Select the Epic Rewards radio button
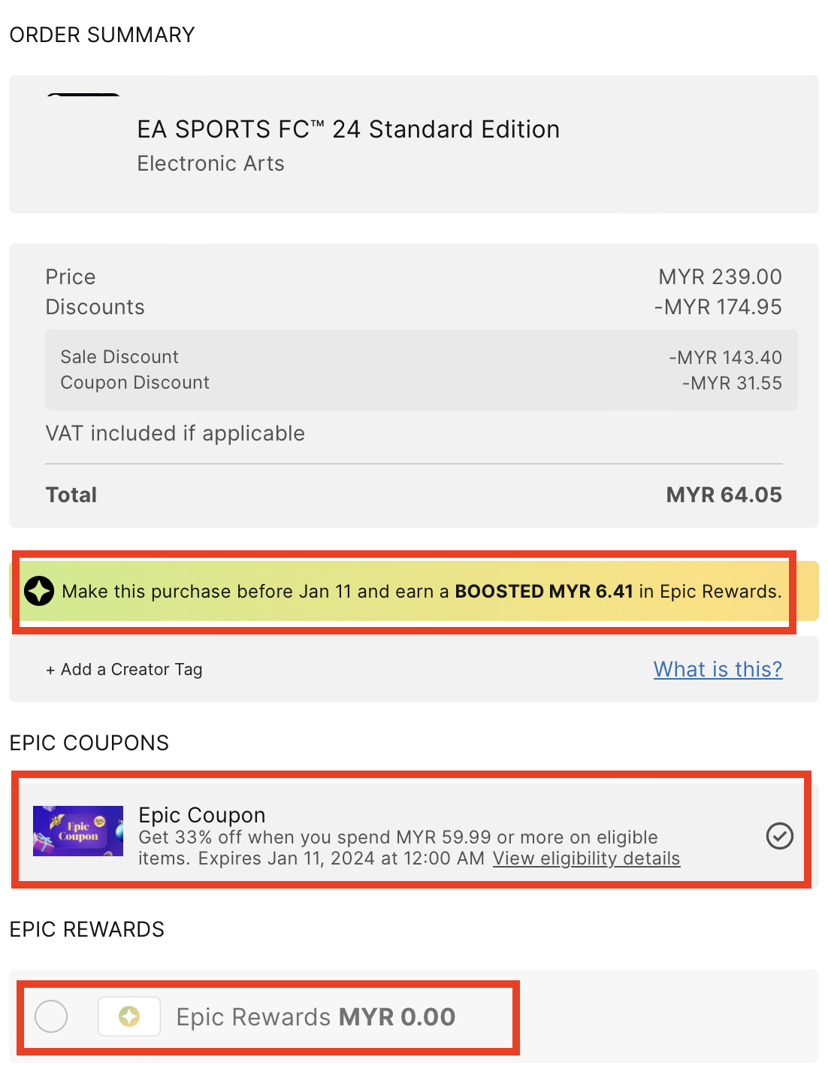Viewport: 828px width, 1075px height. point(51,1017)
